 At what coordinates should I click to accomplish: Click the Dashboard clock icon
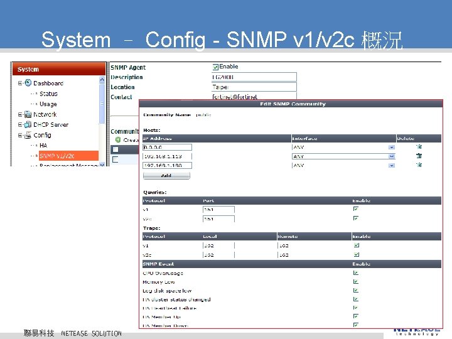pyautogui.click(x=28, y=83)
